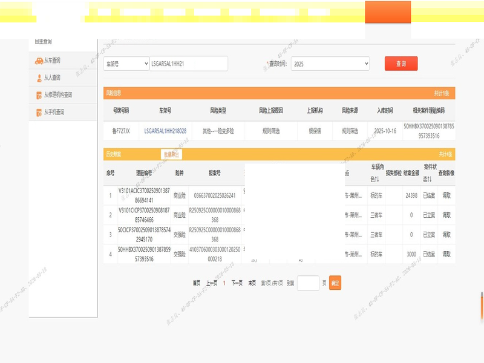
Task: Select settlement amount 24398
Action: click(411, 195)
